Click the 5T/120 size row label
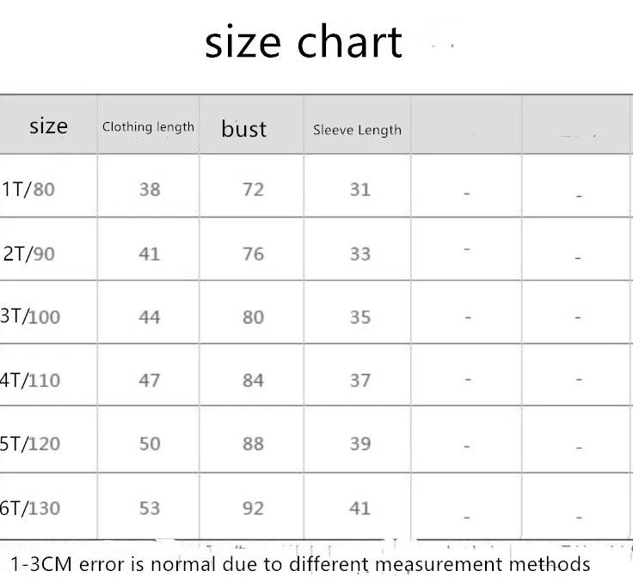This screenshot has height=577, width=633. click(30, 444)
